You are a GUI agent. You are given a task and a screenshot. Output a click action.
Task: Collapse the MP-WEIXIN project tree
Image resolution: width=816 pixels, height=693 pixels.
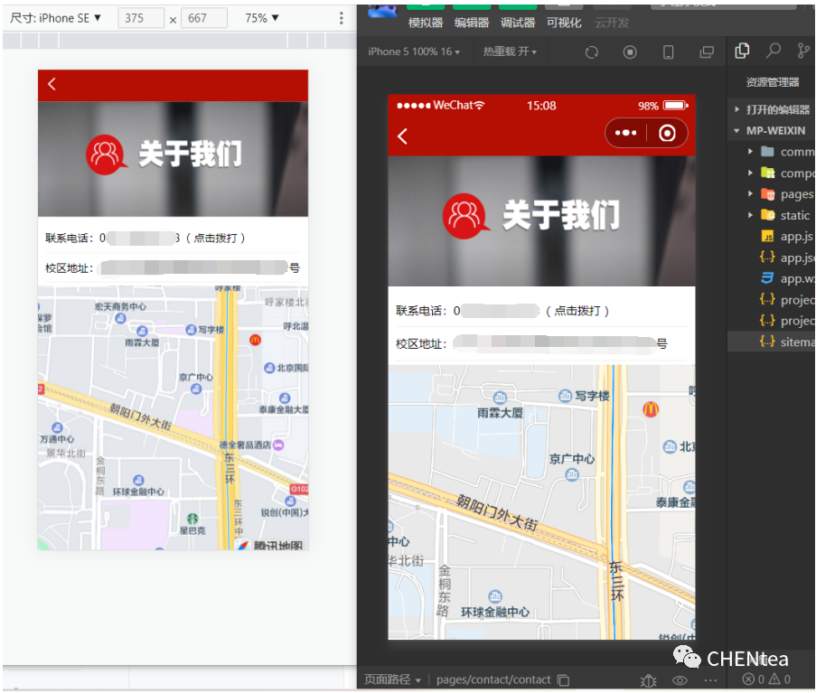(x=770, y=131)
